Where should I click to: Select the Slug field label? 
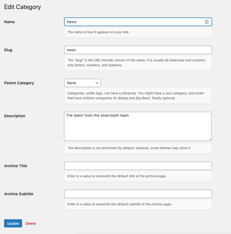coord(8,50)
